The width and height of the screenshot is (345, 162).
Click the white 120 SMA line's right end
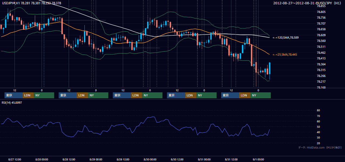click(269, 38)
